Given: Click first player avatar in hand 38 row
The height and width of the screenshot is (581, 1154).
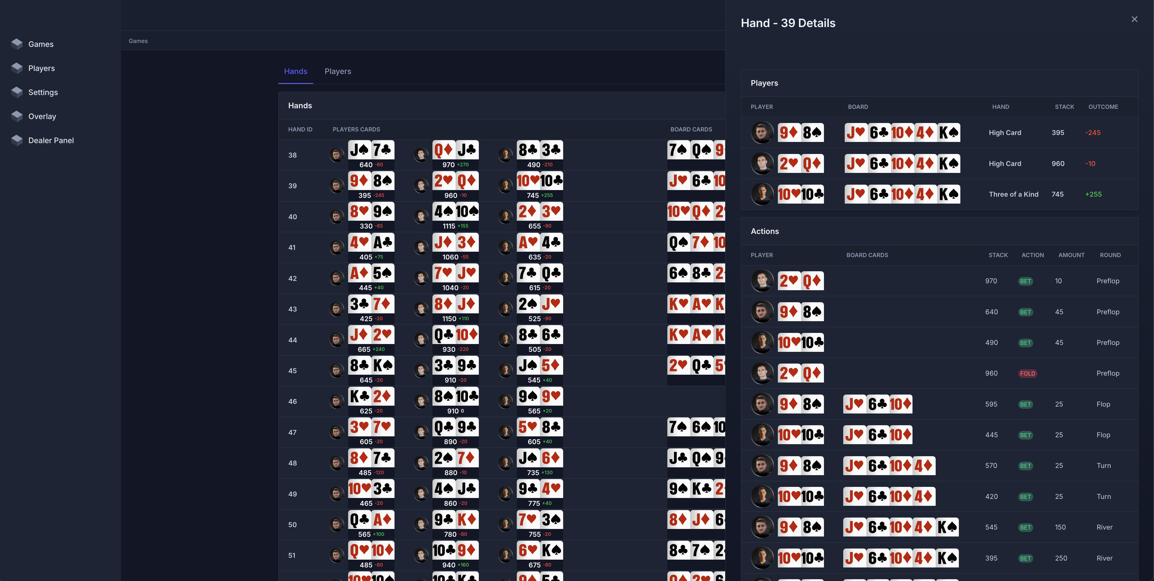Looking at the screenshot, I should coord(336,155).
